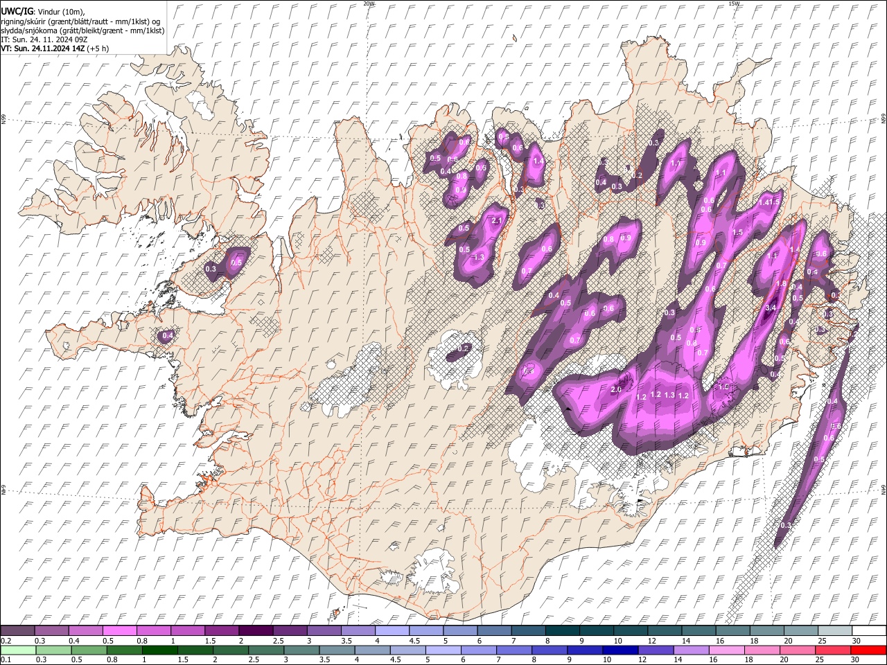Select upper scale pale grey swatch from 25 to 30

[836, 631]
